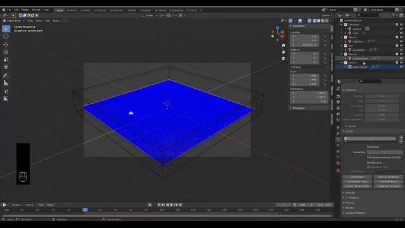Toggle visibility of Camera in outliner
The width and height of the screenshot is (405, 228).
coord(401,28)
